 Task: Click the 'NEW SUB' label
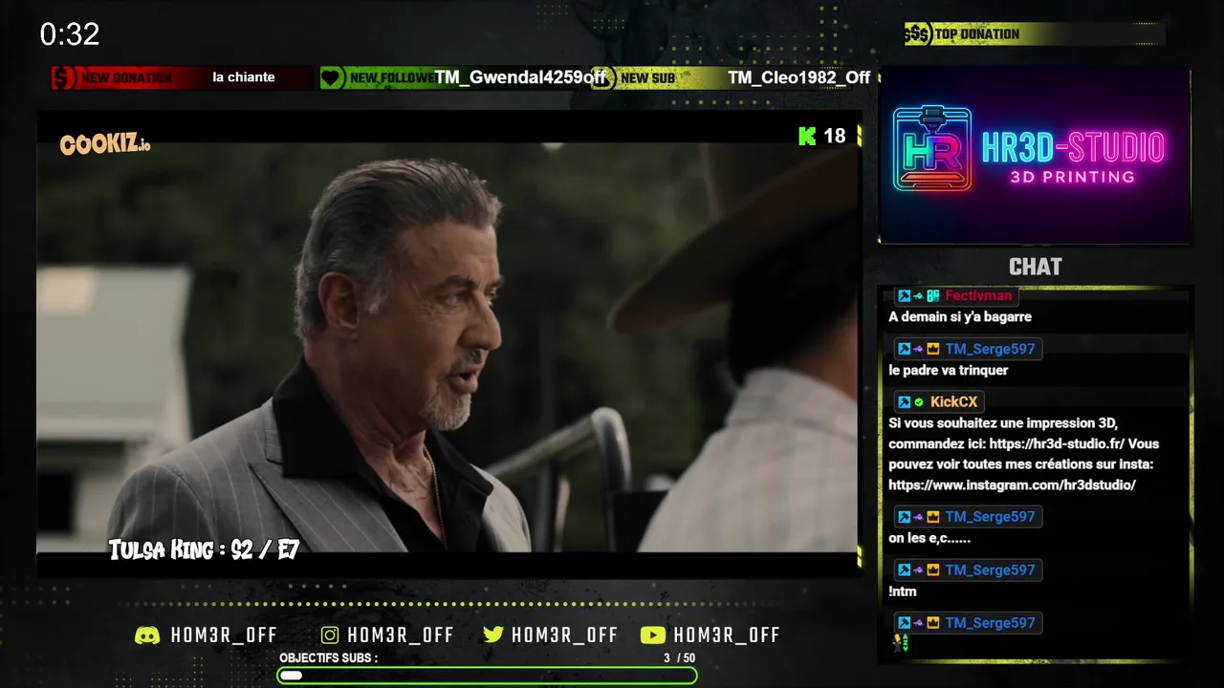tap(648, 77)
